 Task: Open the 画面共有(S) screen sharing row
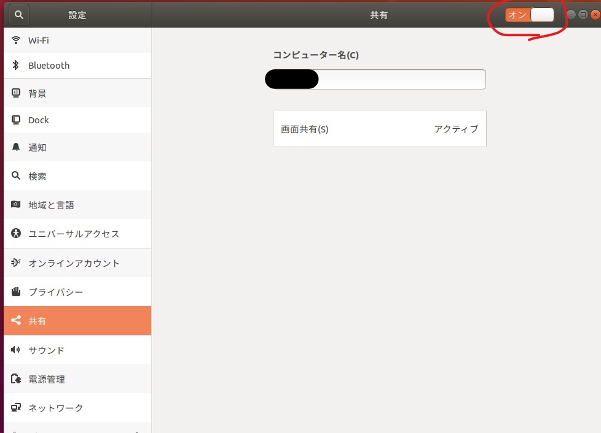379,129
